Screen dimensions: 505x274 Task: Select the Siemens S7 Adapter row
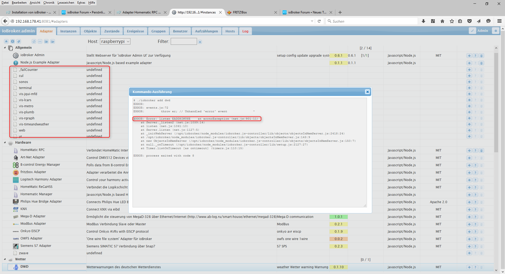(x=248, y=246)
